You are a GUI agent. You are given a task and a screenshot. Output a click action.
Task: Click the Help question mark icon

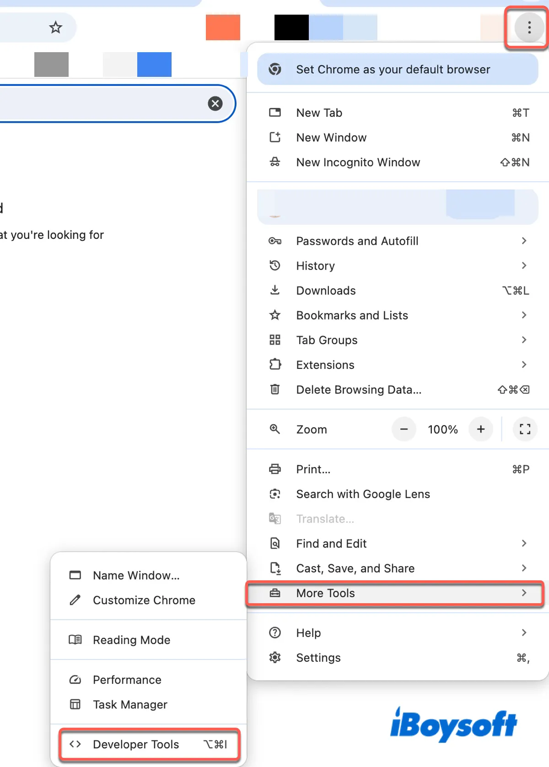[x=275, y=632]
